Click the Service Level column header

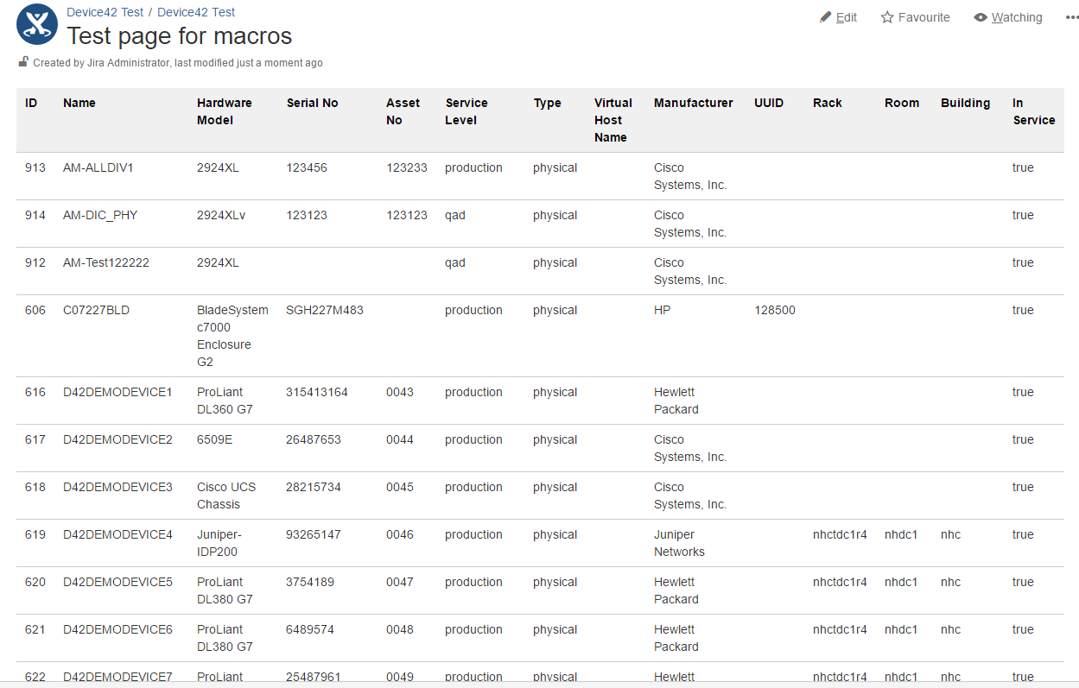(467, 111)
